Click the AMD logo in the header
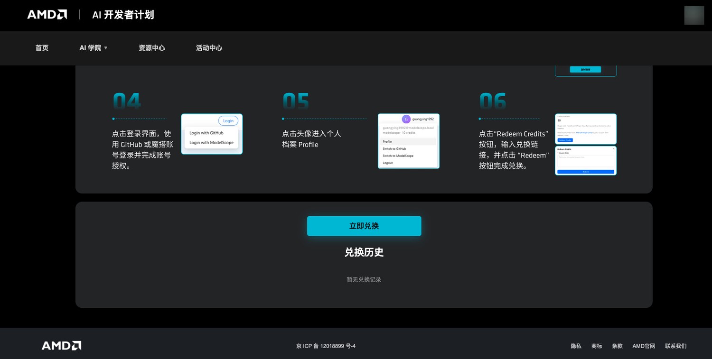Viewport: 712px width, 359px height. point(47,15)
